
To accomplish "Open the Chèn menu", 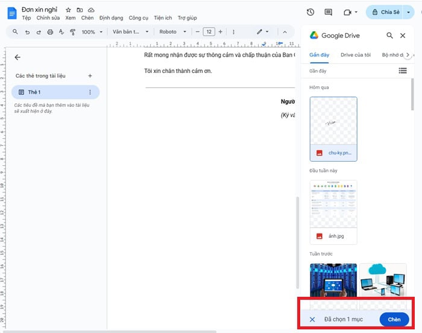I will [x=87, y=18].
